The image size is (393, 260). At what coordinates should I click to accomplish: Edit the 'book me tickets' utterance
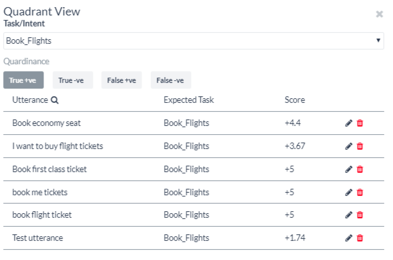click(349, 192)
